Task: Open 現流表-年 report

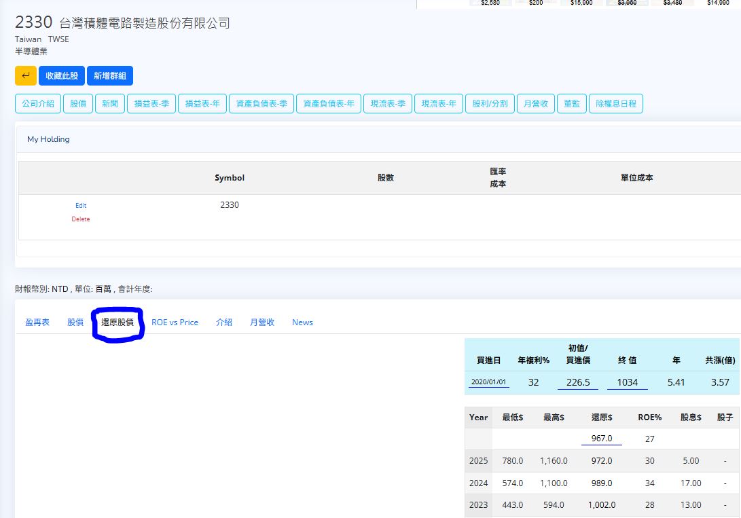Action: (x=439, y=103)
